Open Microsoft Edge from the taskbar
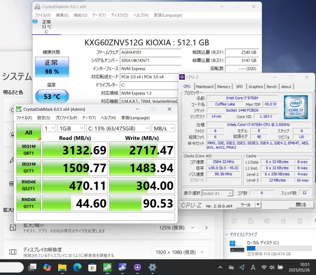 click(77, 267)
